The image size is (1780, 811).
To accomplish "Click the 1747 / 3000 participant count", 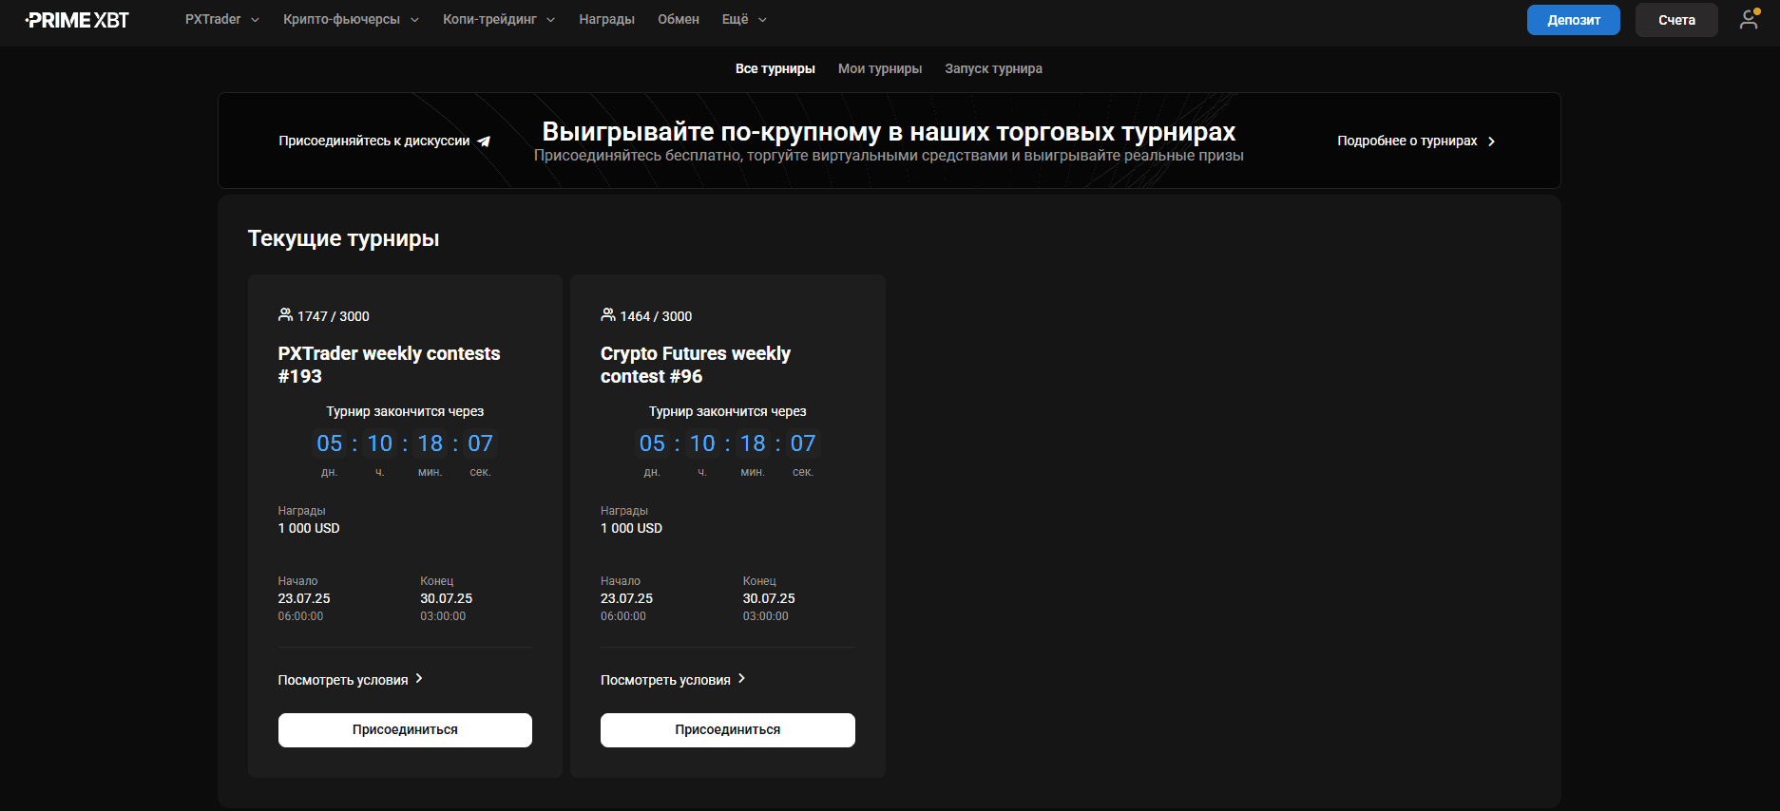I will (x=334, y=316).
